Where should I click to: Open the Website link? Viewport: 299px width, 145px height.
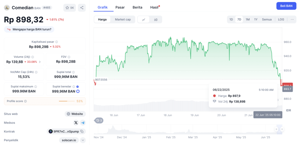[75, 114]
